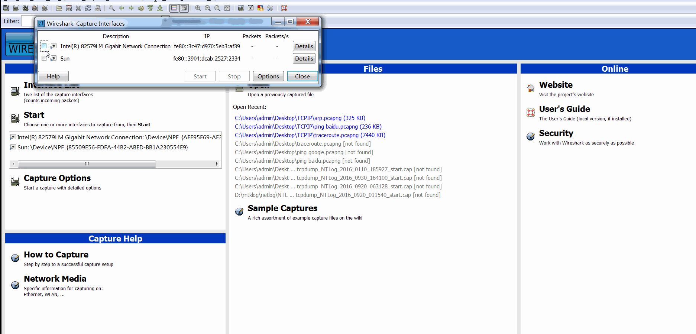Open recent file traceroute.pcapng (7440 KB)
Viewport: 696px width, 334px height.
[x=310, y=135]
